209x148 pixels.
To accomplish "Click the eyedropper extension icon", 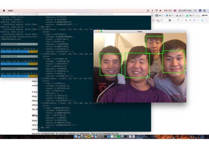I will click(x=178, y=20).
